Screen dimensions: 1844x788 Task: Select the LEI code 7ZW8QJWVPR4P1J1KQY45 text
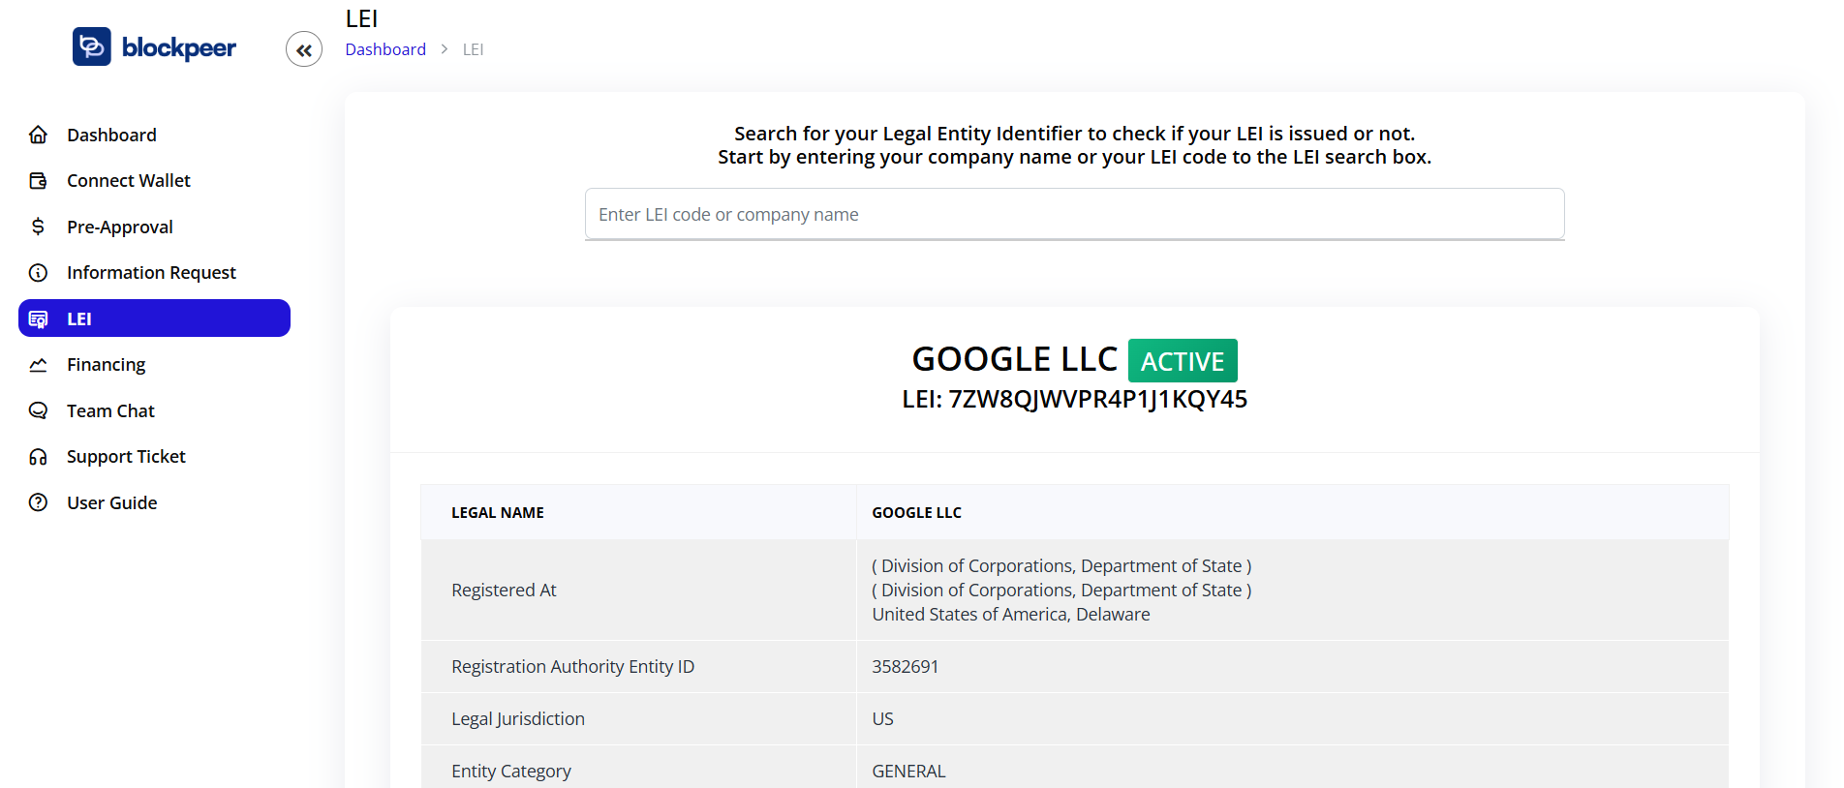click(x=1097, y=400)
